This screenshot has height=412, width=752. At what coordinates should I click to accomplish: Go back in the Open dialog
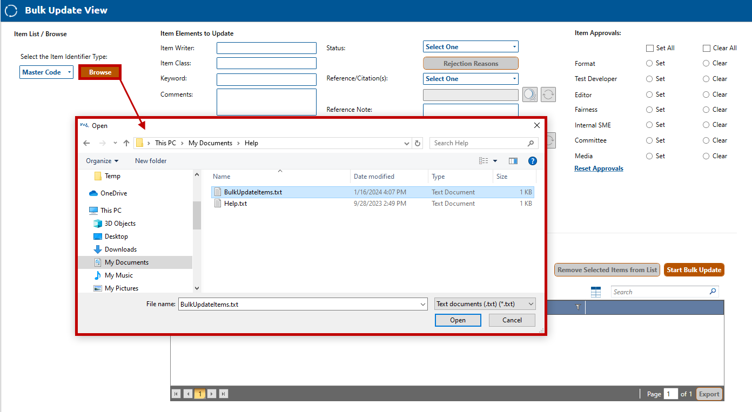point(86,143)
